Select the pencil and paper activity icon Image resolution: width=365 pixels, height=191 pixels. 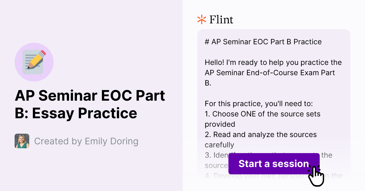(x=34, y=62)
